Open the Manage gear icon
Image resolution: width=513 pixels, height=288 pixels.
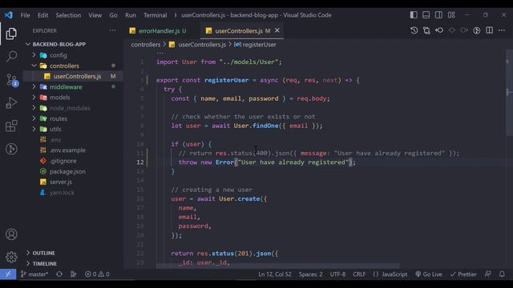[11, 258]
